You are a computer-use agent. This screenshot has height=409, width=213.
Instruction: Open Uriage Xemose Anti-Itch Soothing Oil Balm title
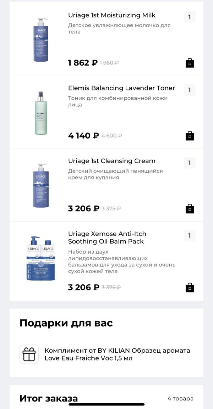point(107,238)
